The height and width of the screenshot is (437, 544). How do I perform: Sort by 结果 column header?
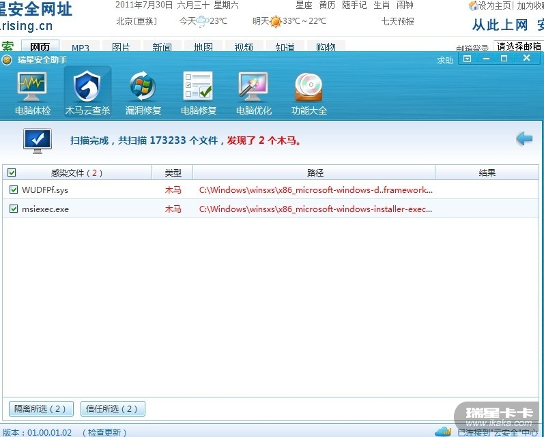click(x=487, y=172)
